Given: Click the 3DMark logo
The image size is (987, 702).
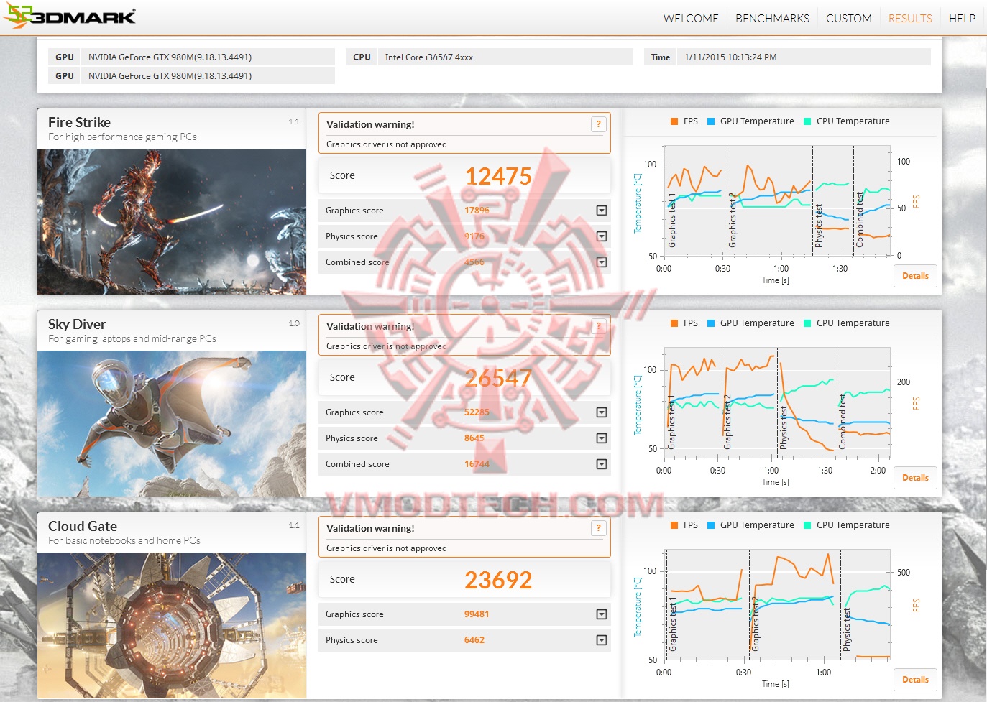Looking at the screenshot, I should (x=70, y=15).
